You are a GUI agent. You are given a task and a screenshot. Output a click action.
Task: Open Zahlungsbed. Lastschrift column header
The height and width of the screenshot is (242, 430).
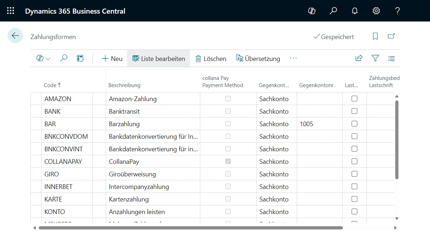[384, 81]
